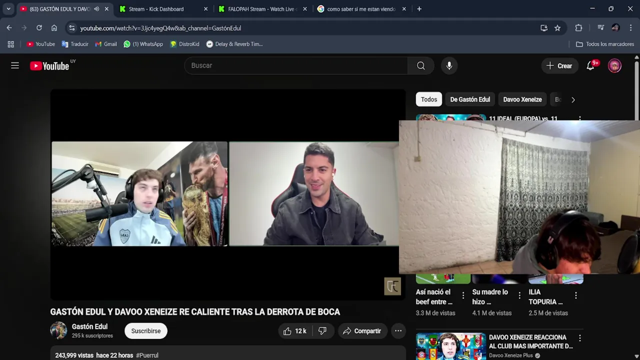Screen dimensions: 640x360
Task: Mute tab via speaker icon on YouTube tab
Action: click(96, 9)
